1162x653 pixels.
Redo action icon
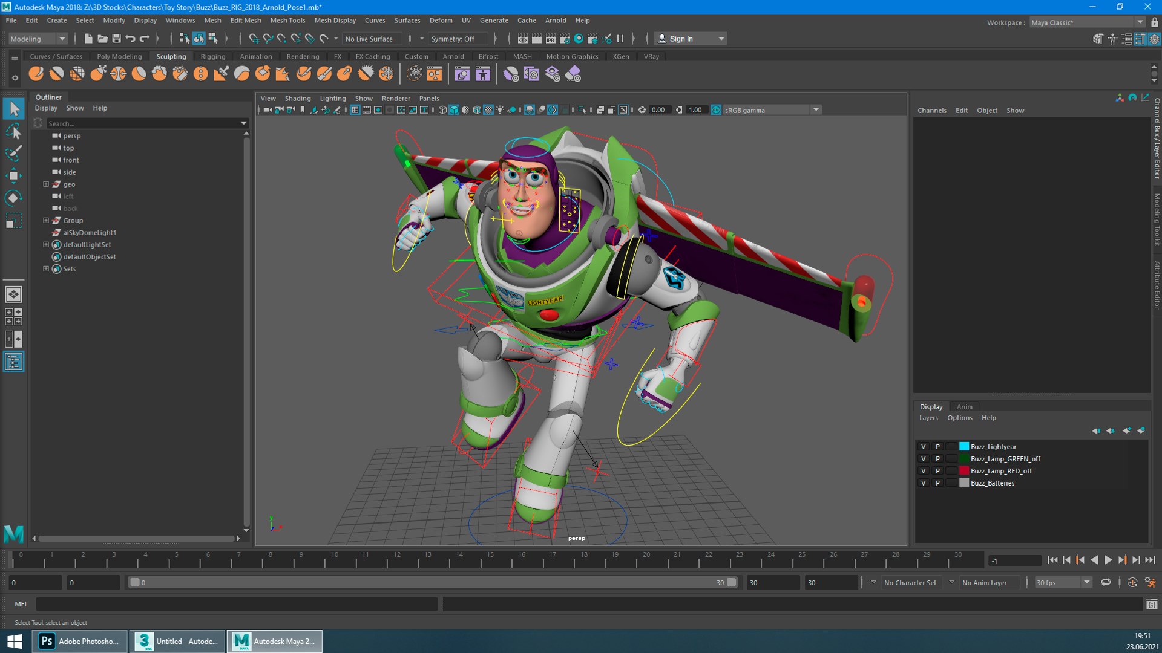[x=144, y=39]
